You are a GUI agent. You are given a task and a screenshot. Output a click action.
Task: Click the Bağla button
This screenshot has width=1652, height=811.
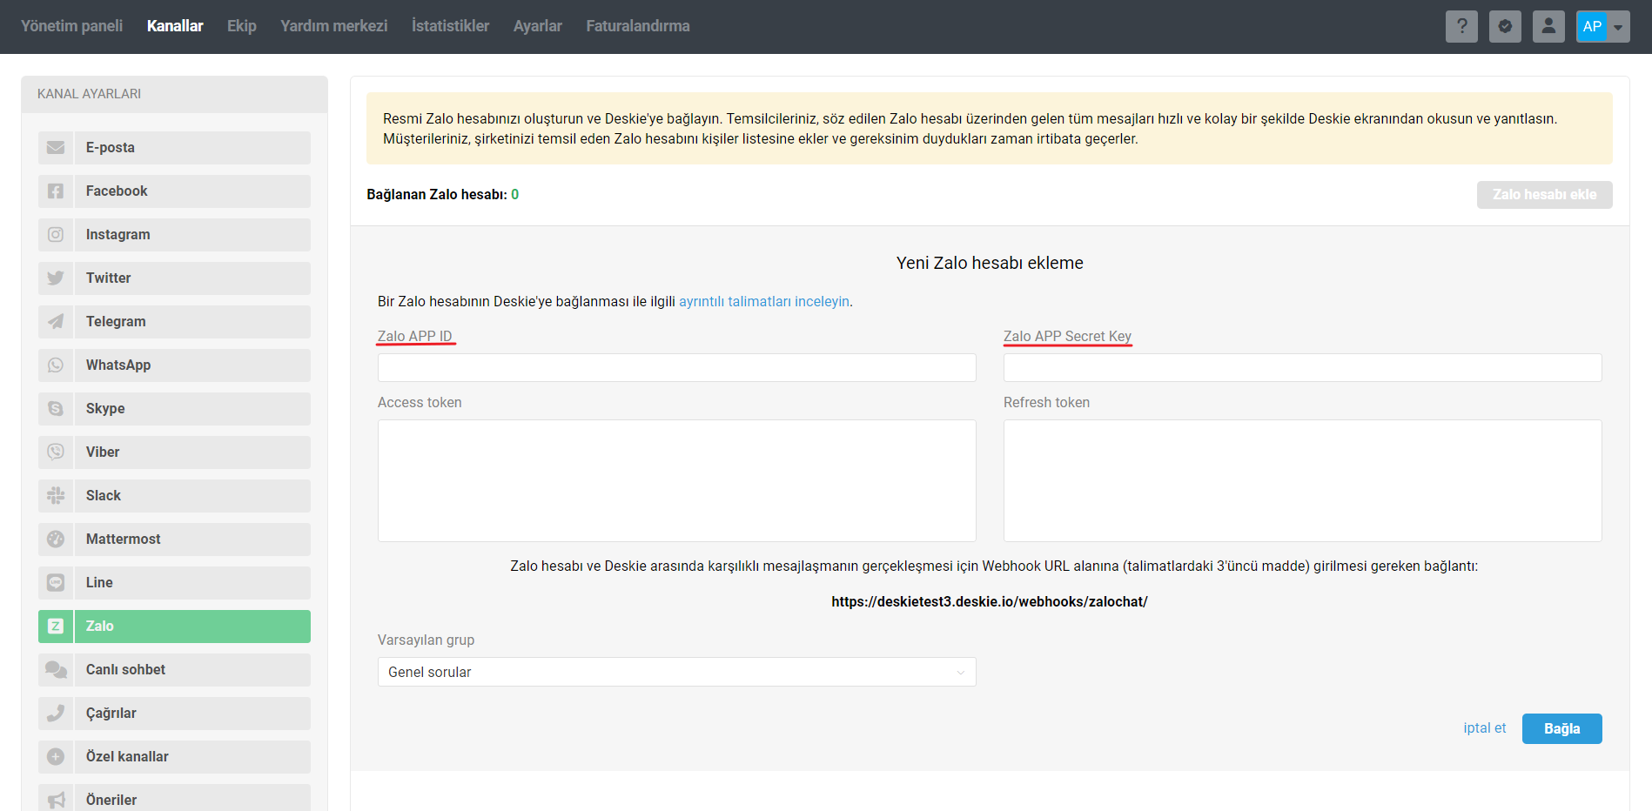click(x=1561, y=729)
